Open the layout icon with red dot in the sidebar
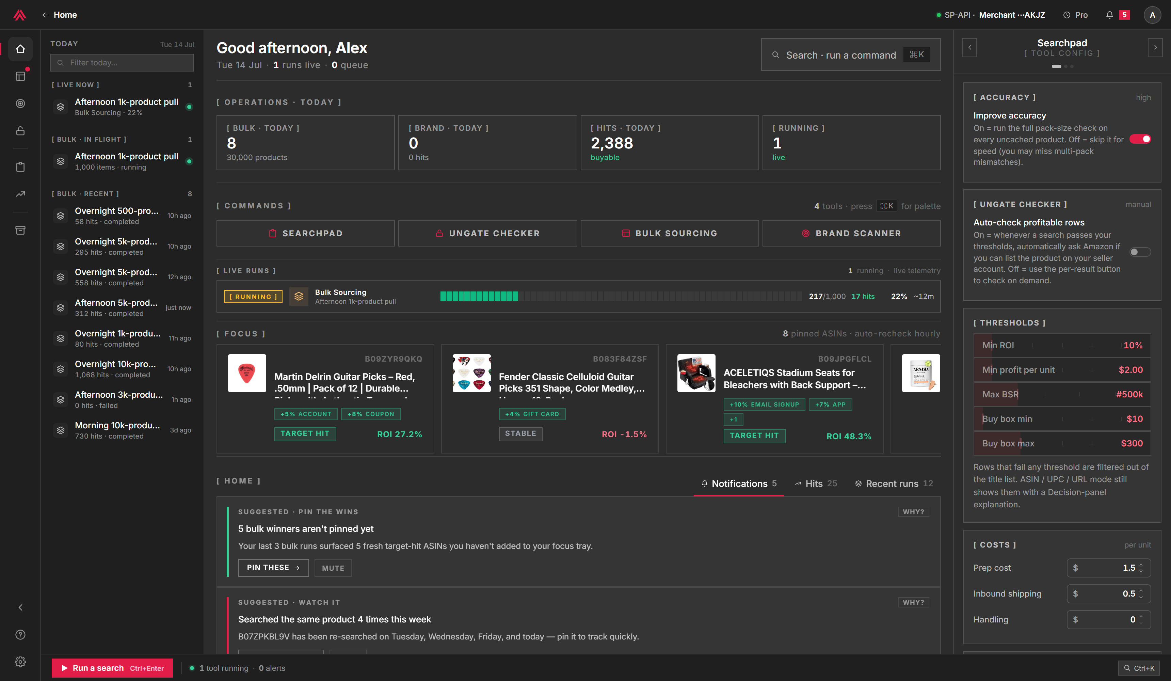The width and height of the screenshot is (1171, 681). tap(20, 76)
